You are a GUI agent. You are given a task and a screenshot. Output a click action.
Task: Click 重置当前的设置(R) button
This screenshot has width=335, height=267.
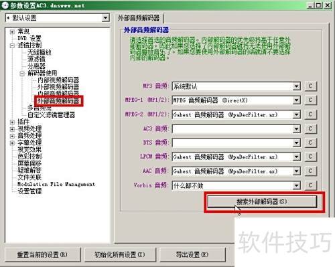pos(42,254)
